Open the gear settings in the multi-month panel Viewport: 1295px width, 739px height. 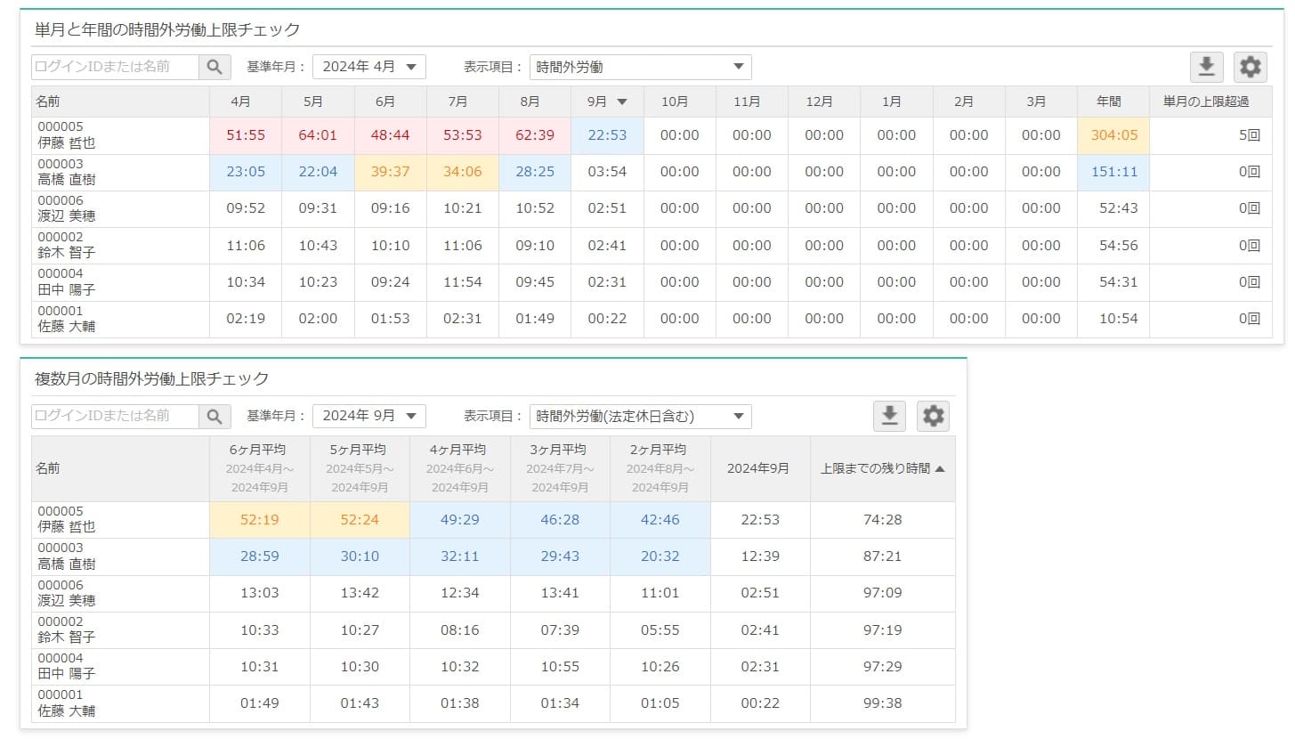point(933,416)
